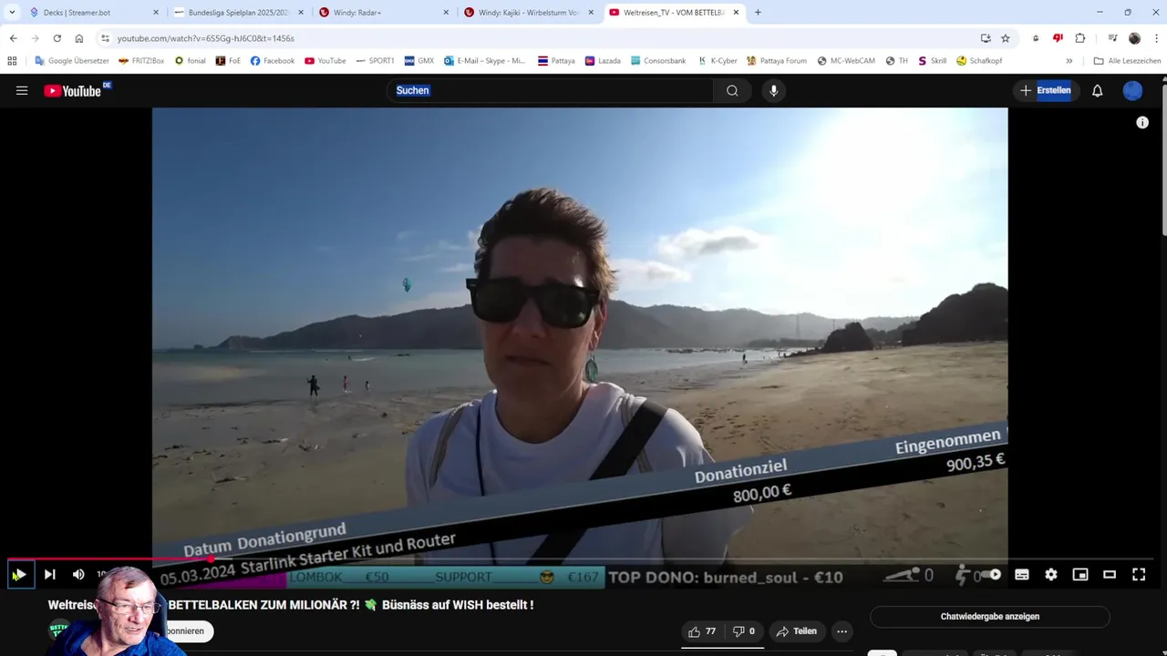This screenshot has height=656, width=1167.
Task: Open the YouTube account avatar menu
Action: [1132, 90]
